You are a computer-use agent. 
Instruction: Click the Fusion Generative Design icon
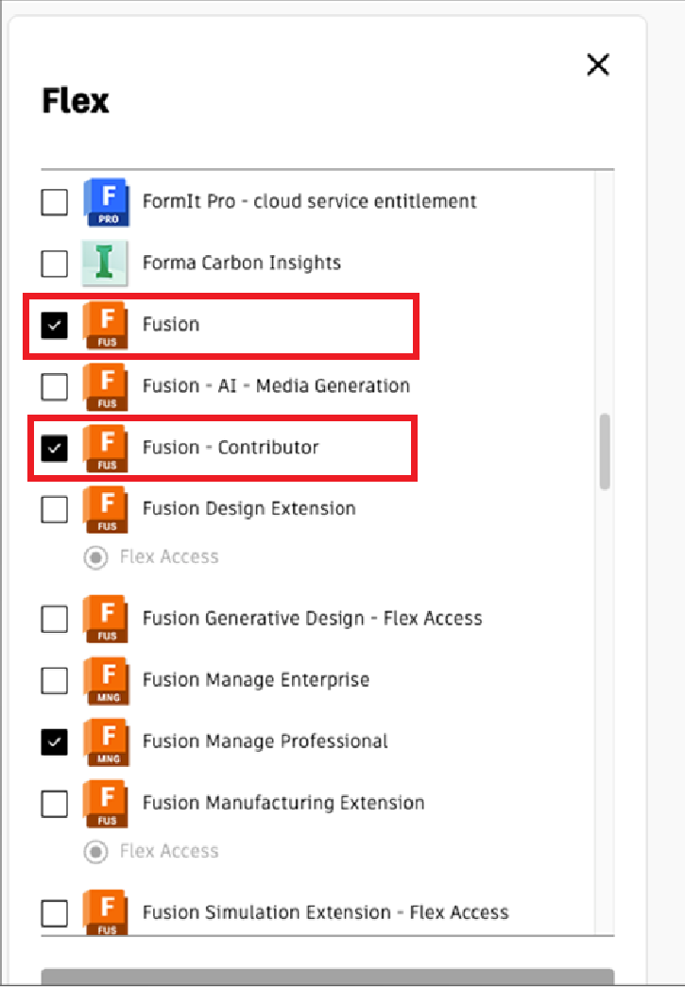tap(106, 619)
